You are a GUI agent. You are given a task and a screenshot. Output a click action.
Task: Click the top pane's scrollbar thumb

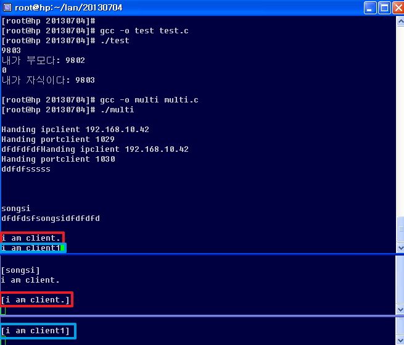[400, 229]
